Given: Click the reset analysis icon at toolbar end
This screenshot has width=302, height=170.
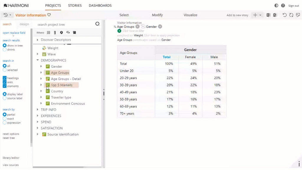Looking at the screenshot, I should [298, 15].
